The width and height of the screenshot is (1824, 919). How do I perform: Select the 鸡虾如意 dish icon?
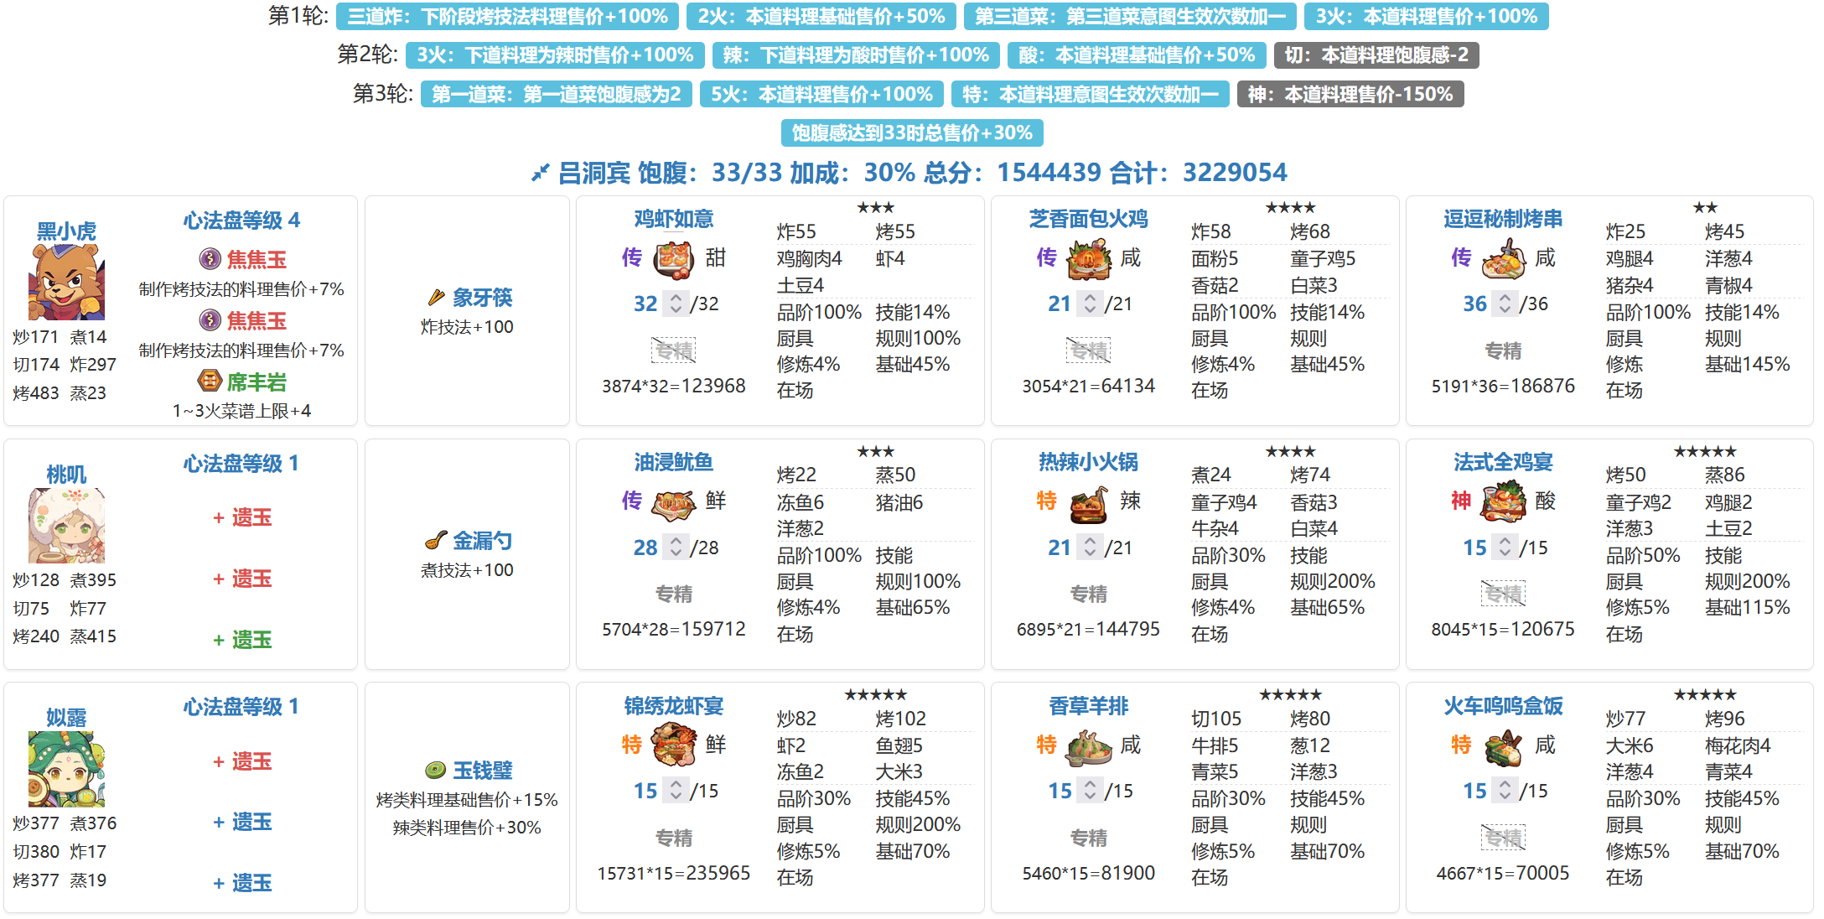click(x=673, y=259)
